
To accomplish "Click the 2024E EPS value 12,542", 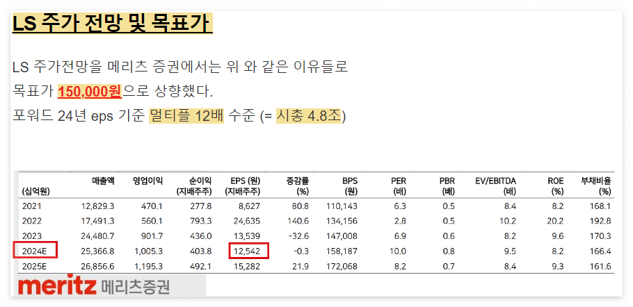I will (246, 251).
